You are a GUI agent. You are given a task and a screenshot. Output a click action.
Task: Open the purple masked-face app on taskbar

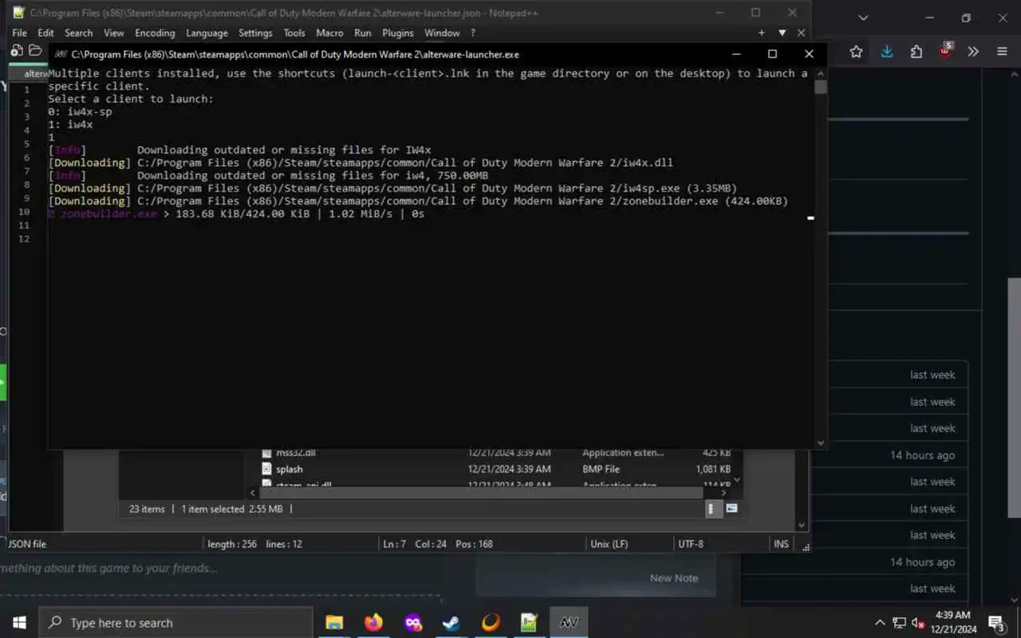click(412, 623)
